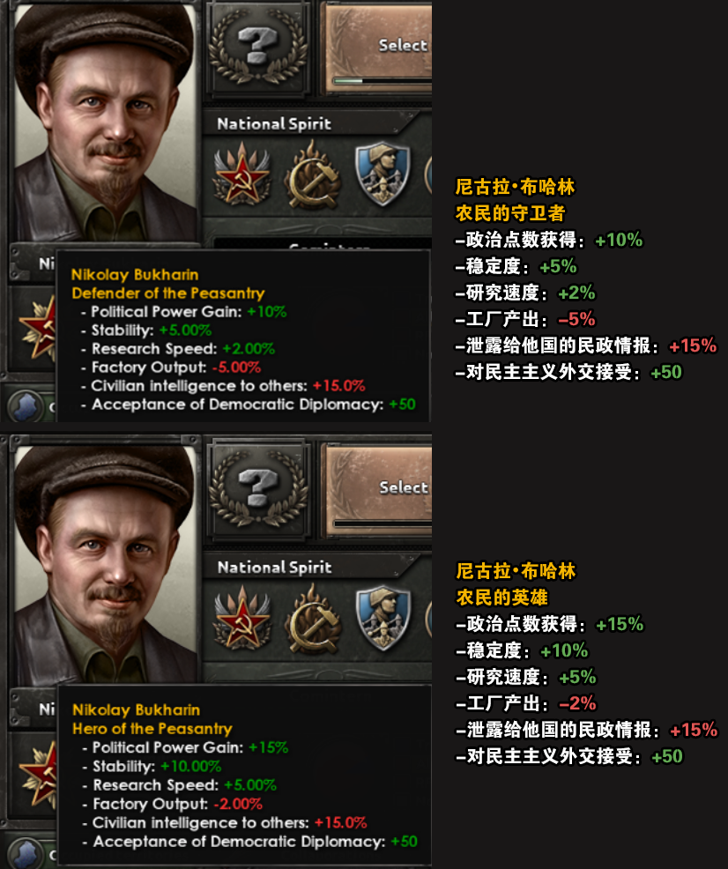Click Bukharin's portrait in the bottom panel
Screen dimensions: 728x869
tap(105, 565)
